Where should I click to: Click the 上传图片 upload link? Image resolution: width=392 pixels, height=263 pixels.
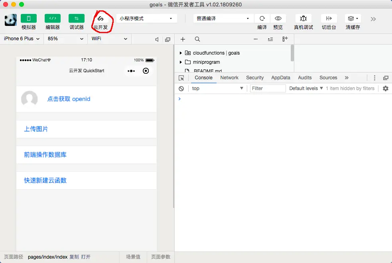point(36,129)
